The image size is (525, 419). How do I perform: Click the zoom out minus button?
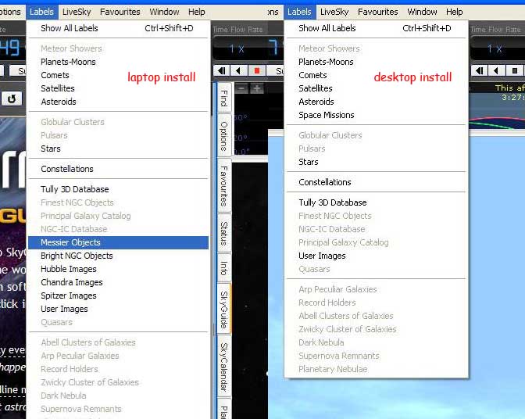(241, 89)
